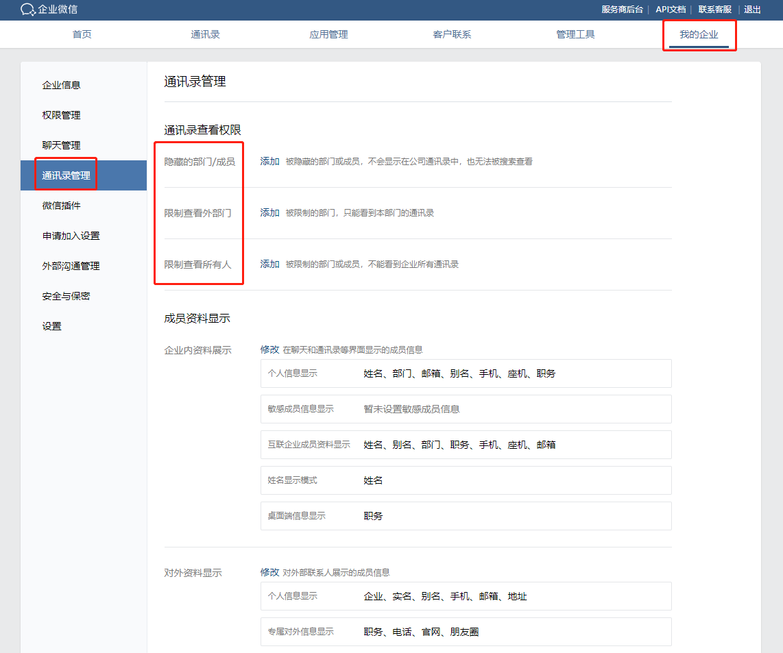
Task: Click 添加 for 隐藏的部门/成员
Action: [269, 162]
